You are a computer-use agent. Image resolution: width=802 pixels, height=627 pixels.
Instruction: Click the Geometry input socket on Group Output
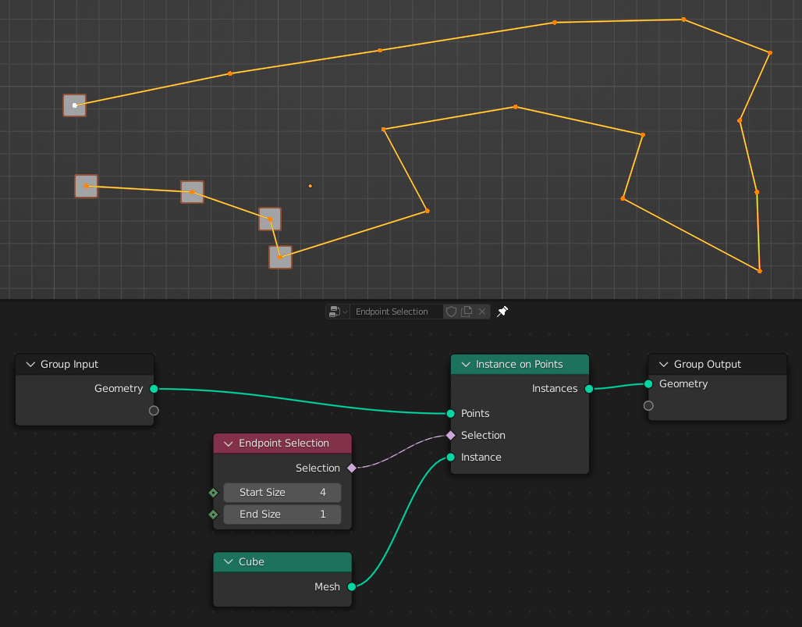point(648,383)
